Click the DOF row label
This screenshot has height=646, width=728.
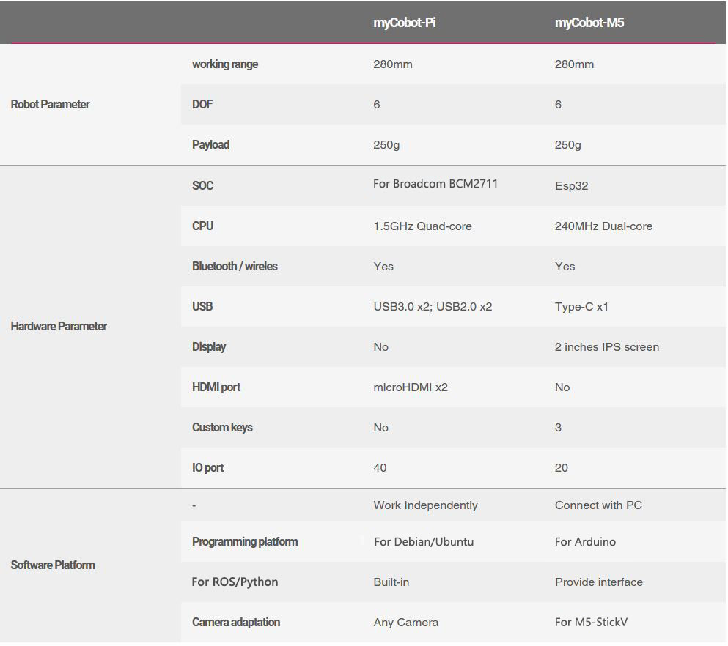coord(202,105)
